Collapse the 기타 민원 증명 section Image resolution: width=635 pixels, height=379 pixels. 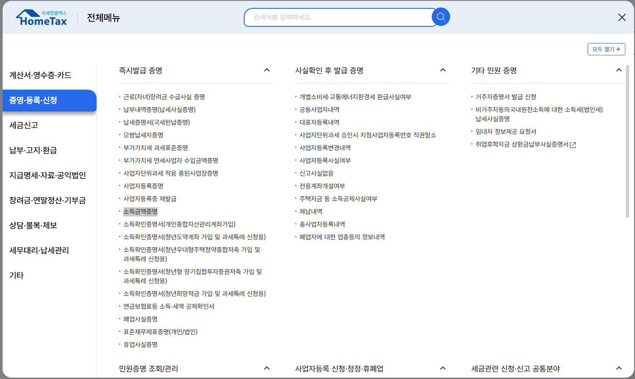[x=619, y=70]
